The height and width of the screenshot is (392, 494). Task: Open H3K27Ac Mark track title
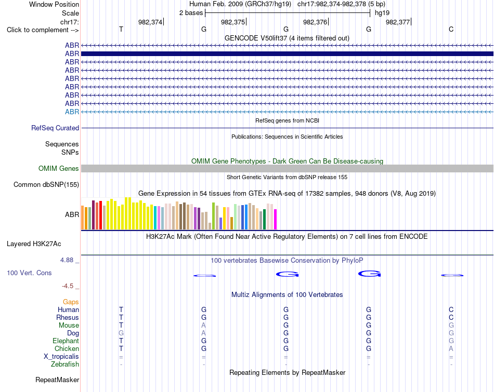287,237
